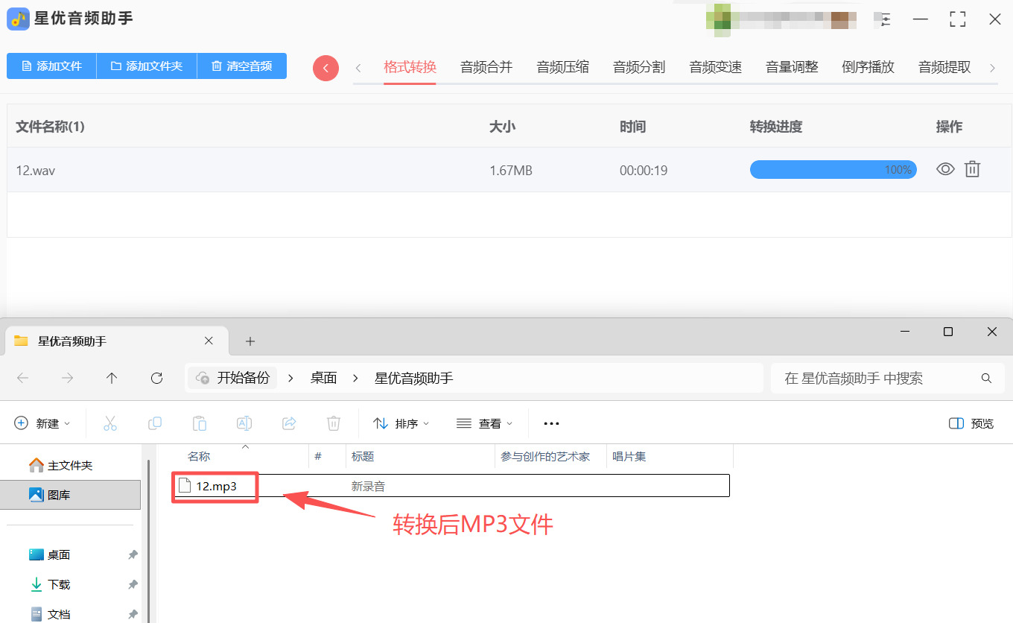Select the Cut icon in File Explorer toolbar

click(x=110, y=423)
